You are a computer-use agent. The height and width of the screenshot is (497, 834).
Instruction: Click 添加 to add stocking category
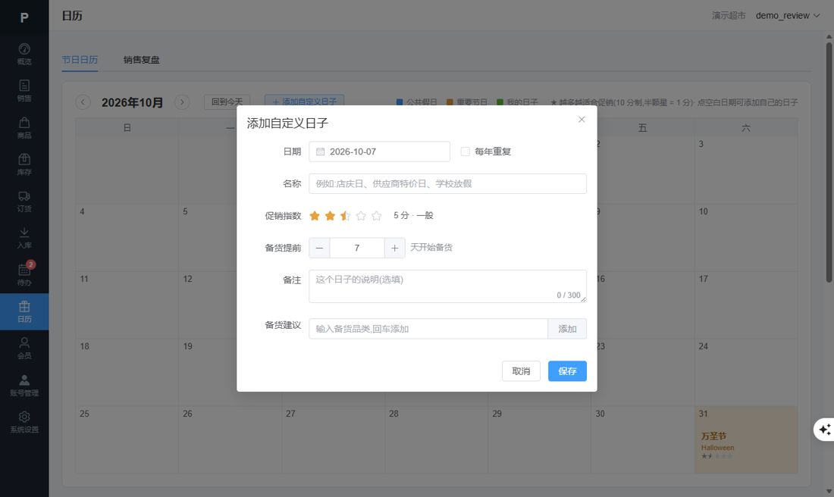point(567,329)
